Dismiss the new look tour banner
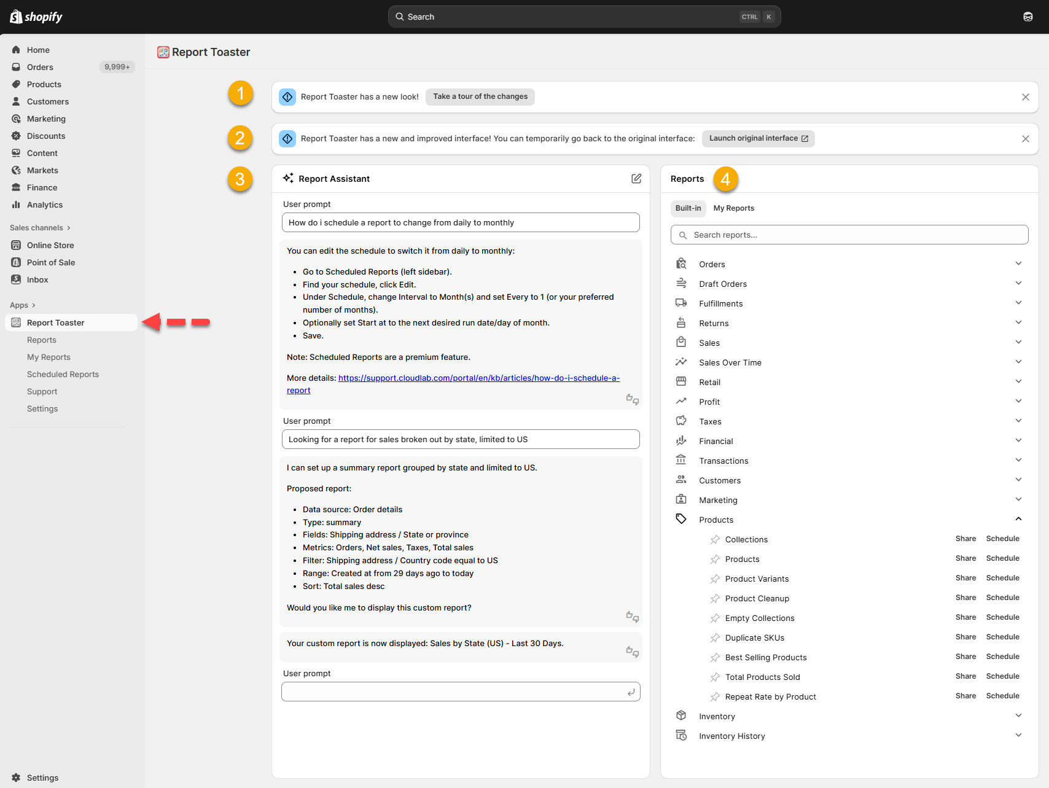The width and height of the screenshot is (1049, 788). [1025, 97]
